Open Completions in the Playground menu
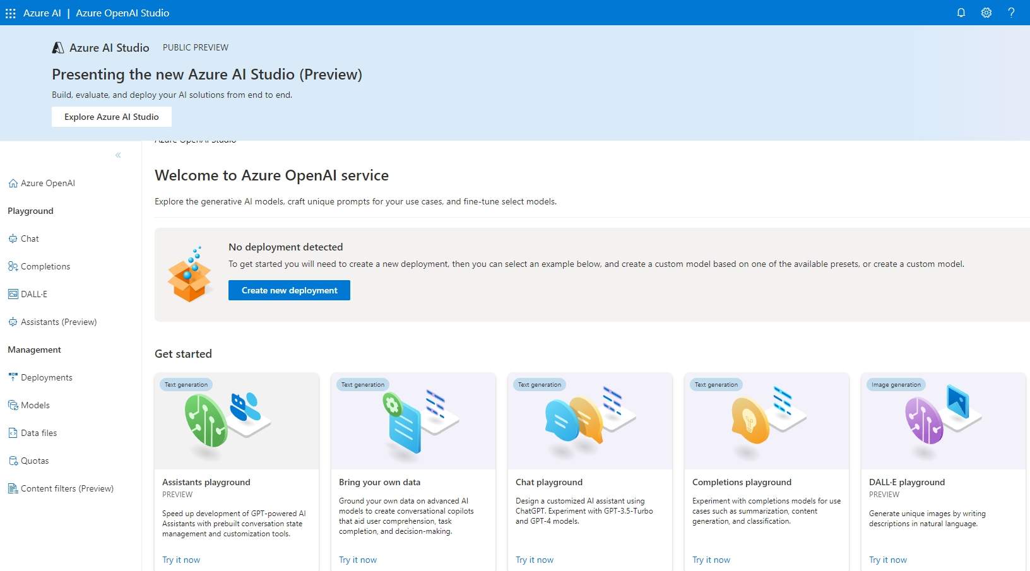This screenshot has width=1030, height=571. (x=45, y=266)
